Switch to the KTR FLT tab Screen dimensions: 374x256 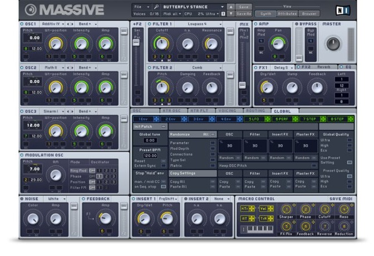pyautogui.click(x=201, y=111)
